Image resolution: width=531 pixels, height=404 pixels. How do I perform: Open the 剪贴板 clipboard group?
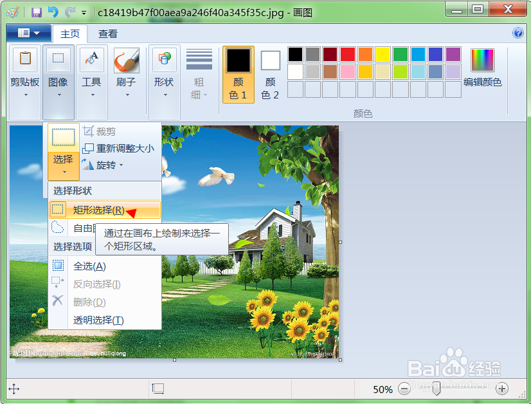pos(25,82)
